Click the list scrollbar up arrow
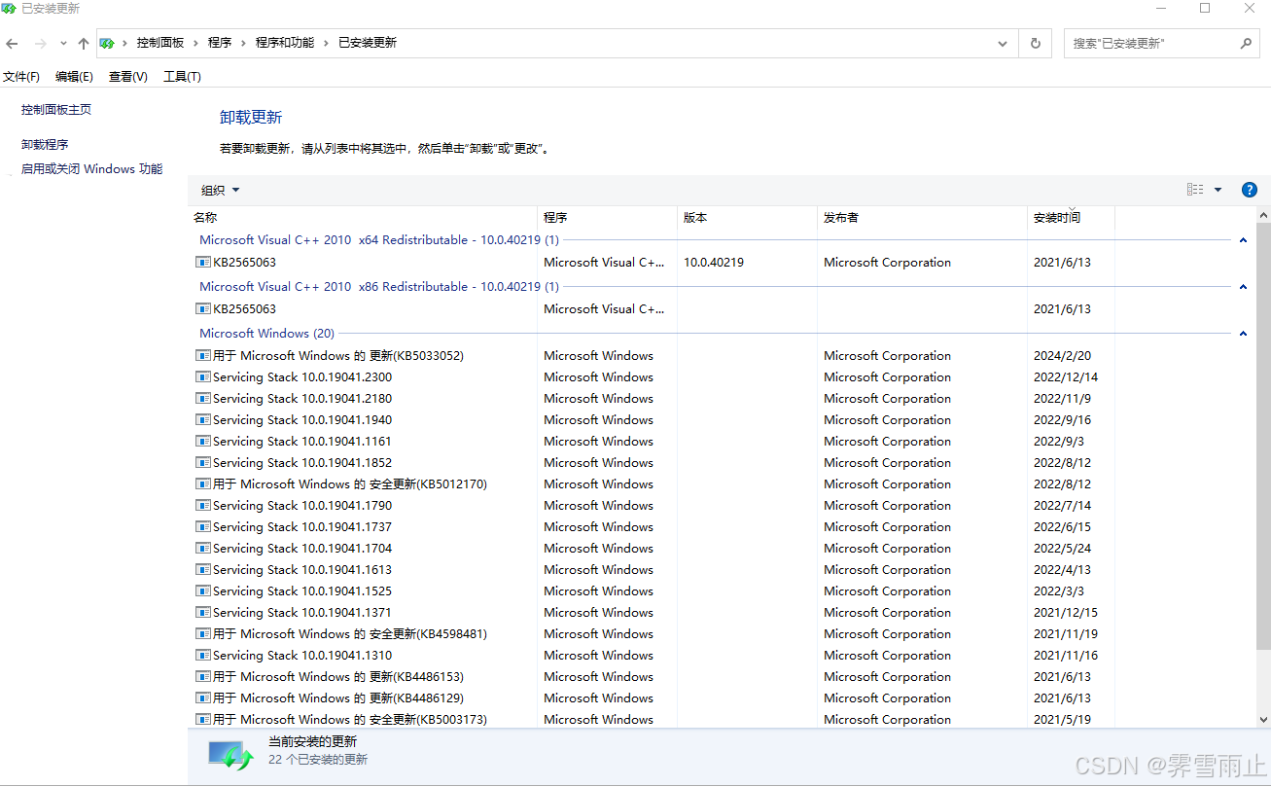 point(1263,215)
